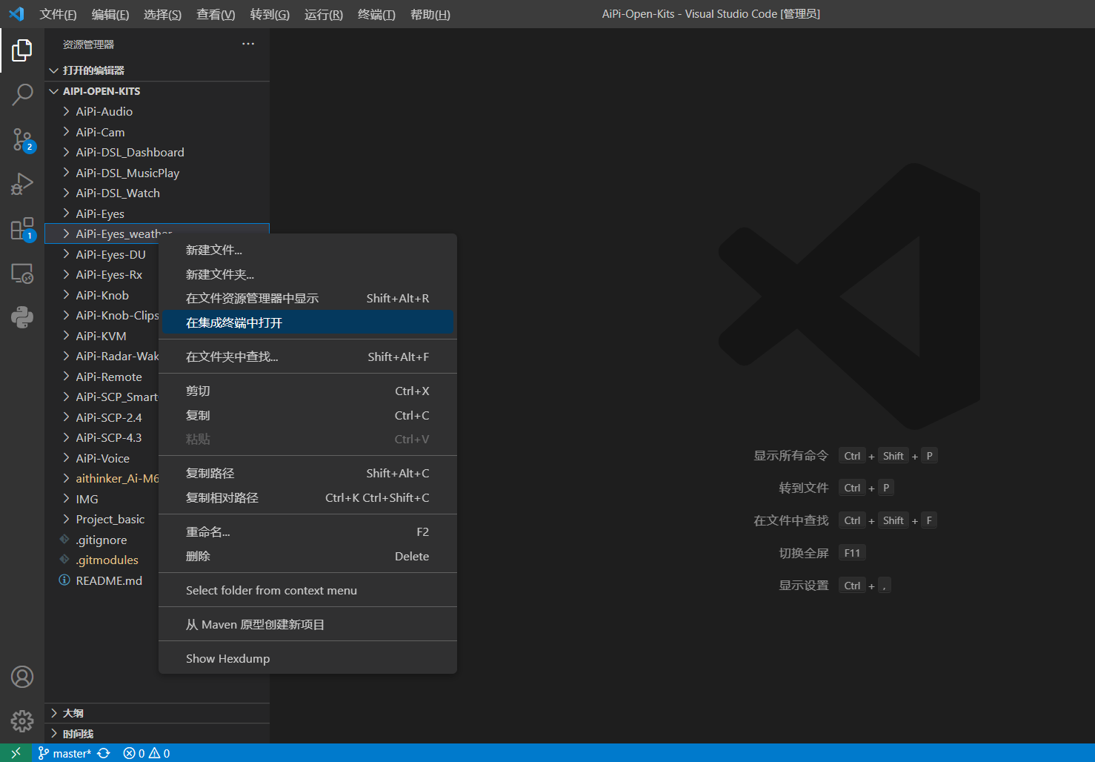This screenshot has height=762, width=1095.
Task: Open the 转到(G) menu
Action: 270,14
